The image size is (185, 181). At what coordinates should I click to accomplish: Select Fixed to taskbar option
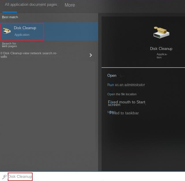point(124,113)
